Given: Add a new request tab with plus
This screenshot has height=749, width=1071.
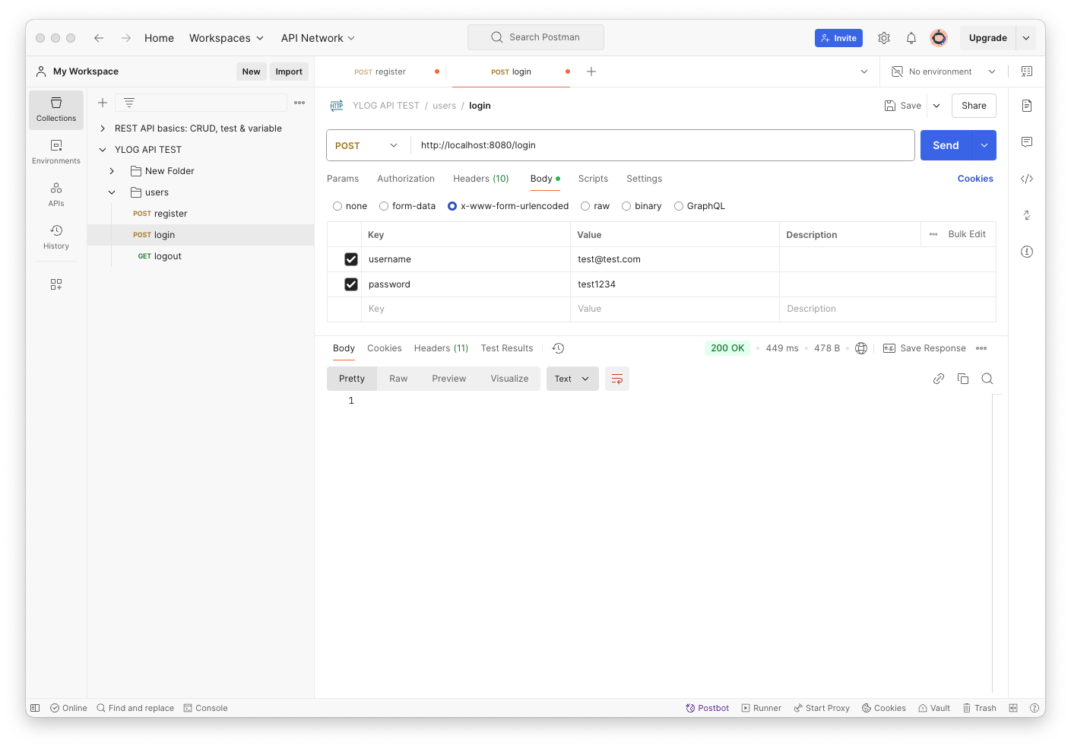Looking at the screenshot, I should [x=591, y=71].
